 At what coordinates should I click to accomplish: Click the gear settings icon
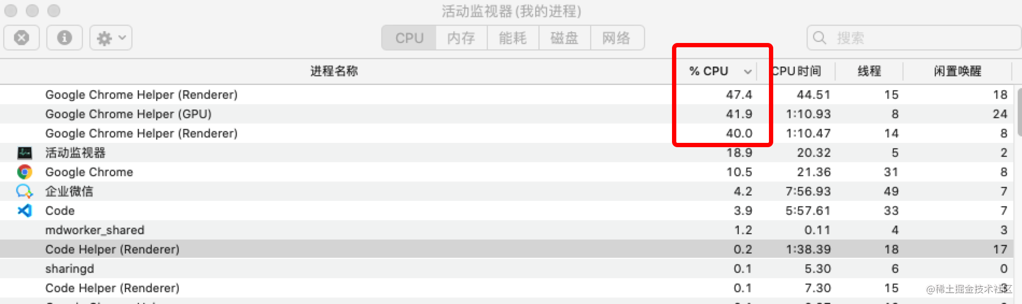click(x=104, y=38)
